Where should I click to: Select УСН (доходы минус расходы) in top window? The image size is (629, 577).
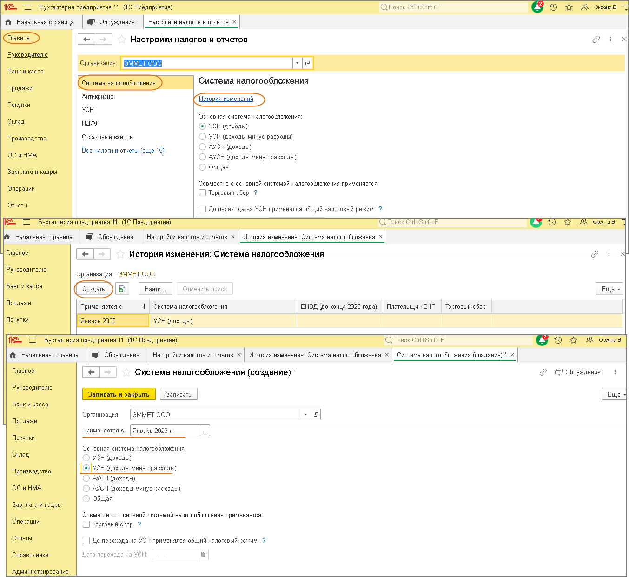202,136
